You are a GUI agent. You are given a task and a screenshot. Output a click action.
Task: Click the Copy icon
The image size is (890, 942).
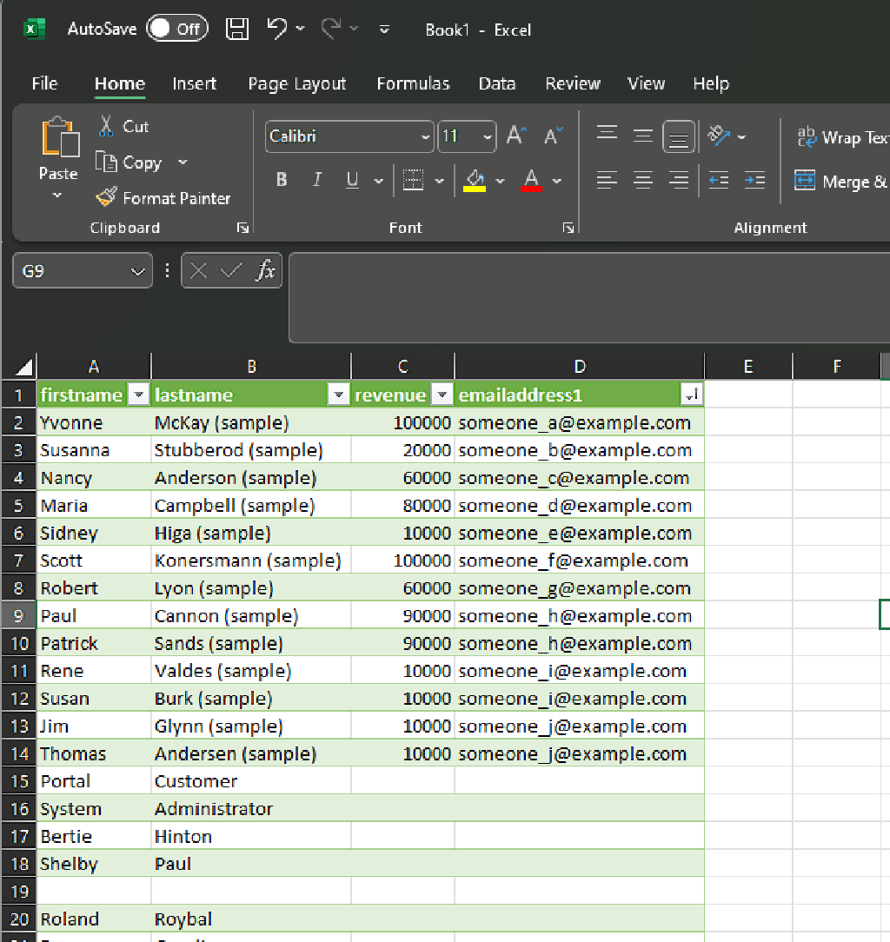pos(106,163)
